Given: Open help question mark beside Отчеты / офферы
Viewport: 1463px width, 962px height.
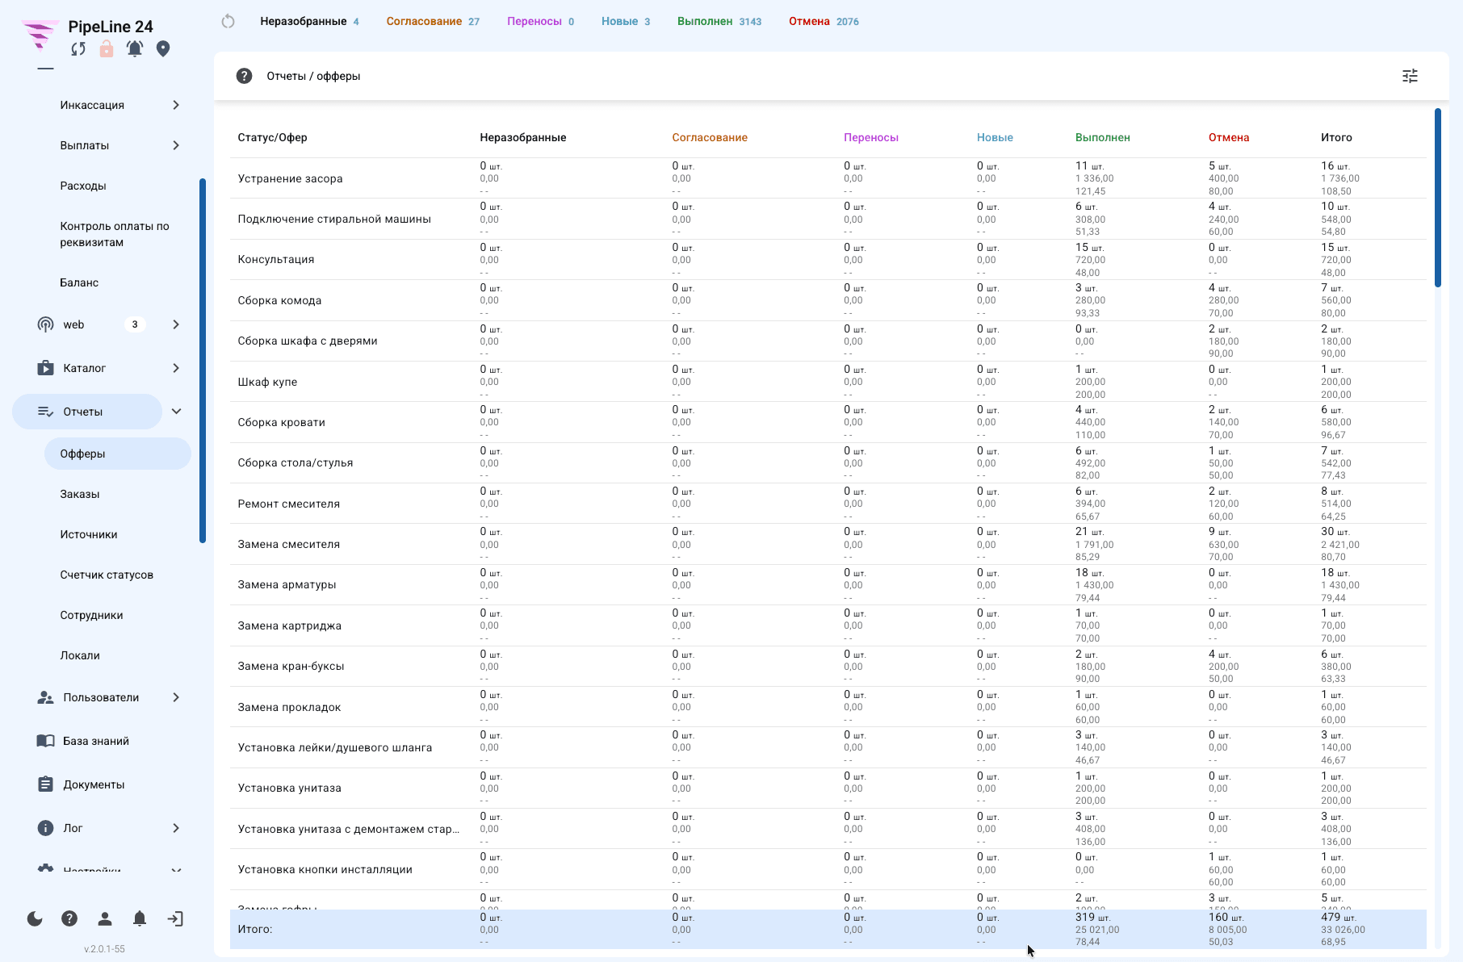Looking at the screenshot, I should (x=244, y=76).
